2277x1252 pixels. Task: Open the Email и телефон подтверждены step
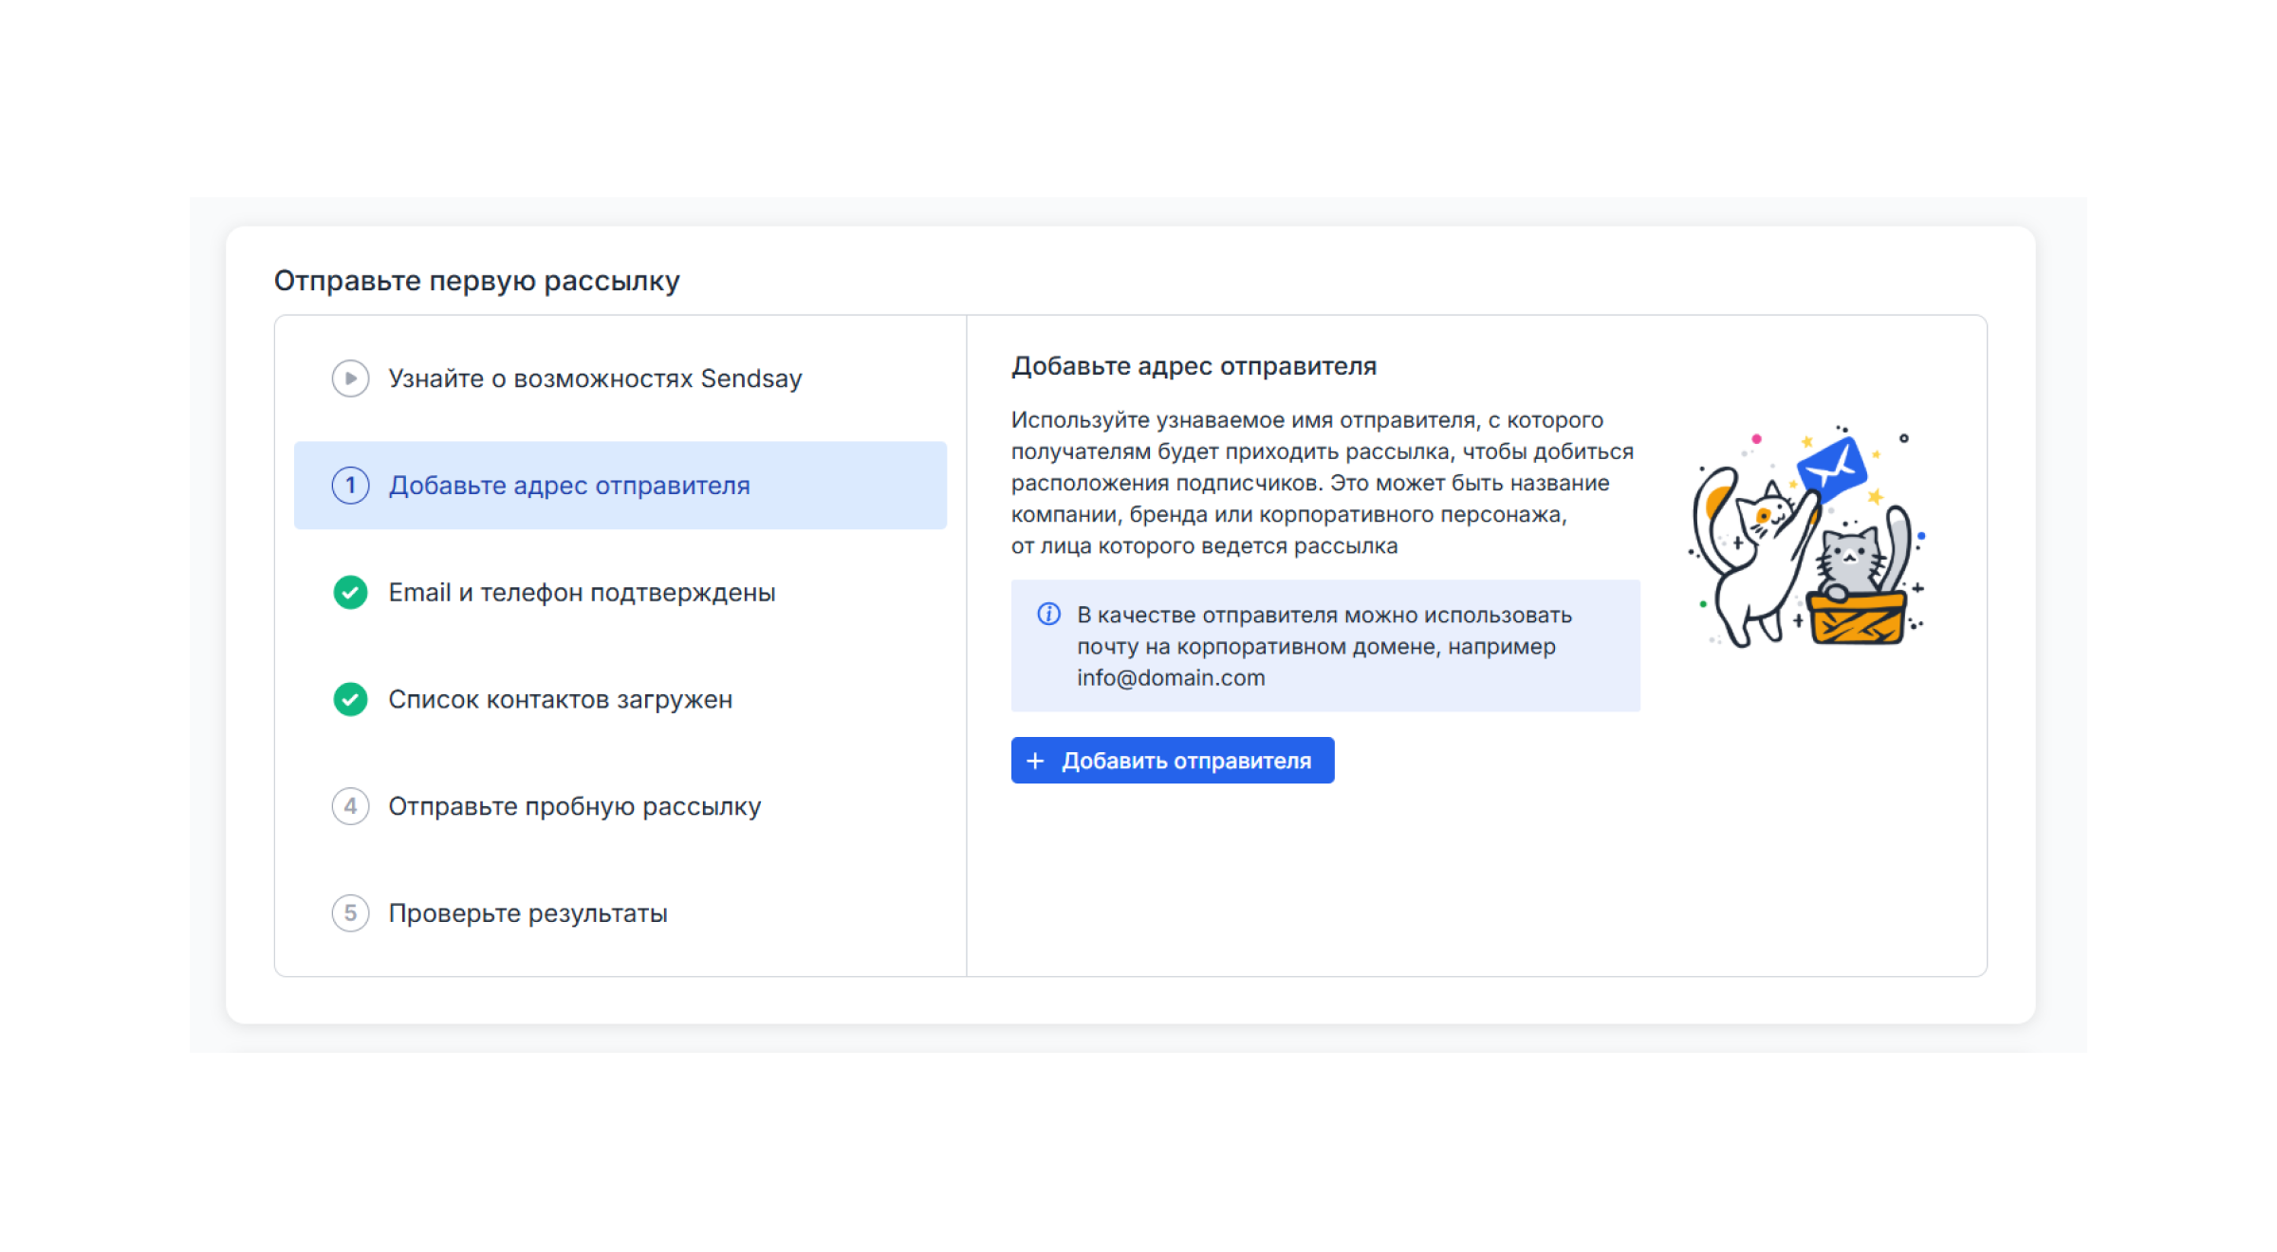[620, 593]
